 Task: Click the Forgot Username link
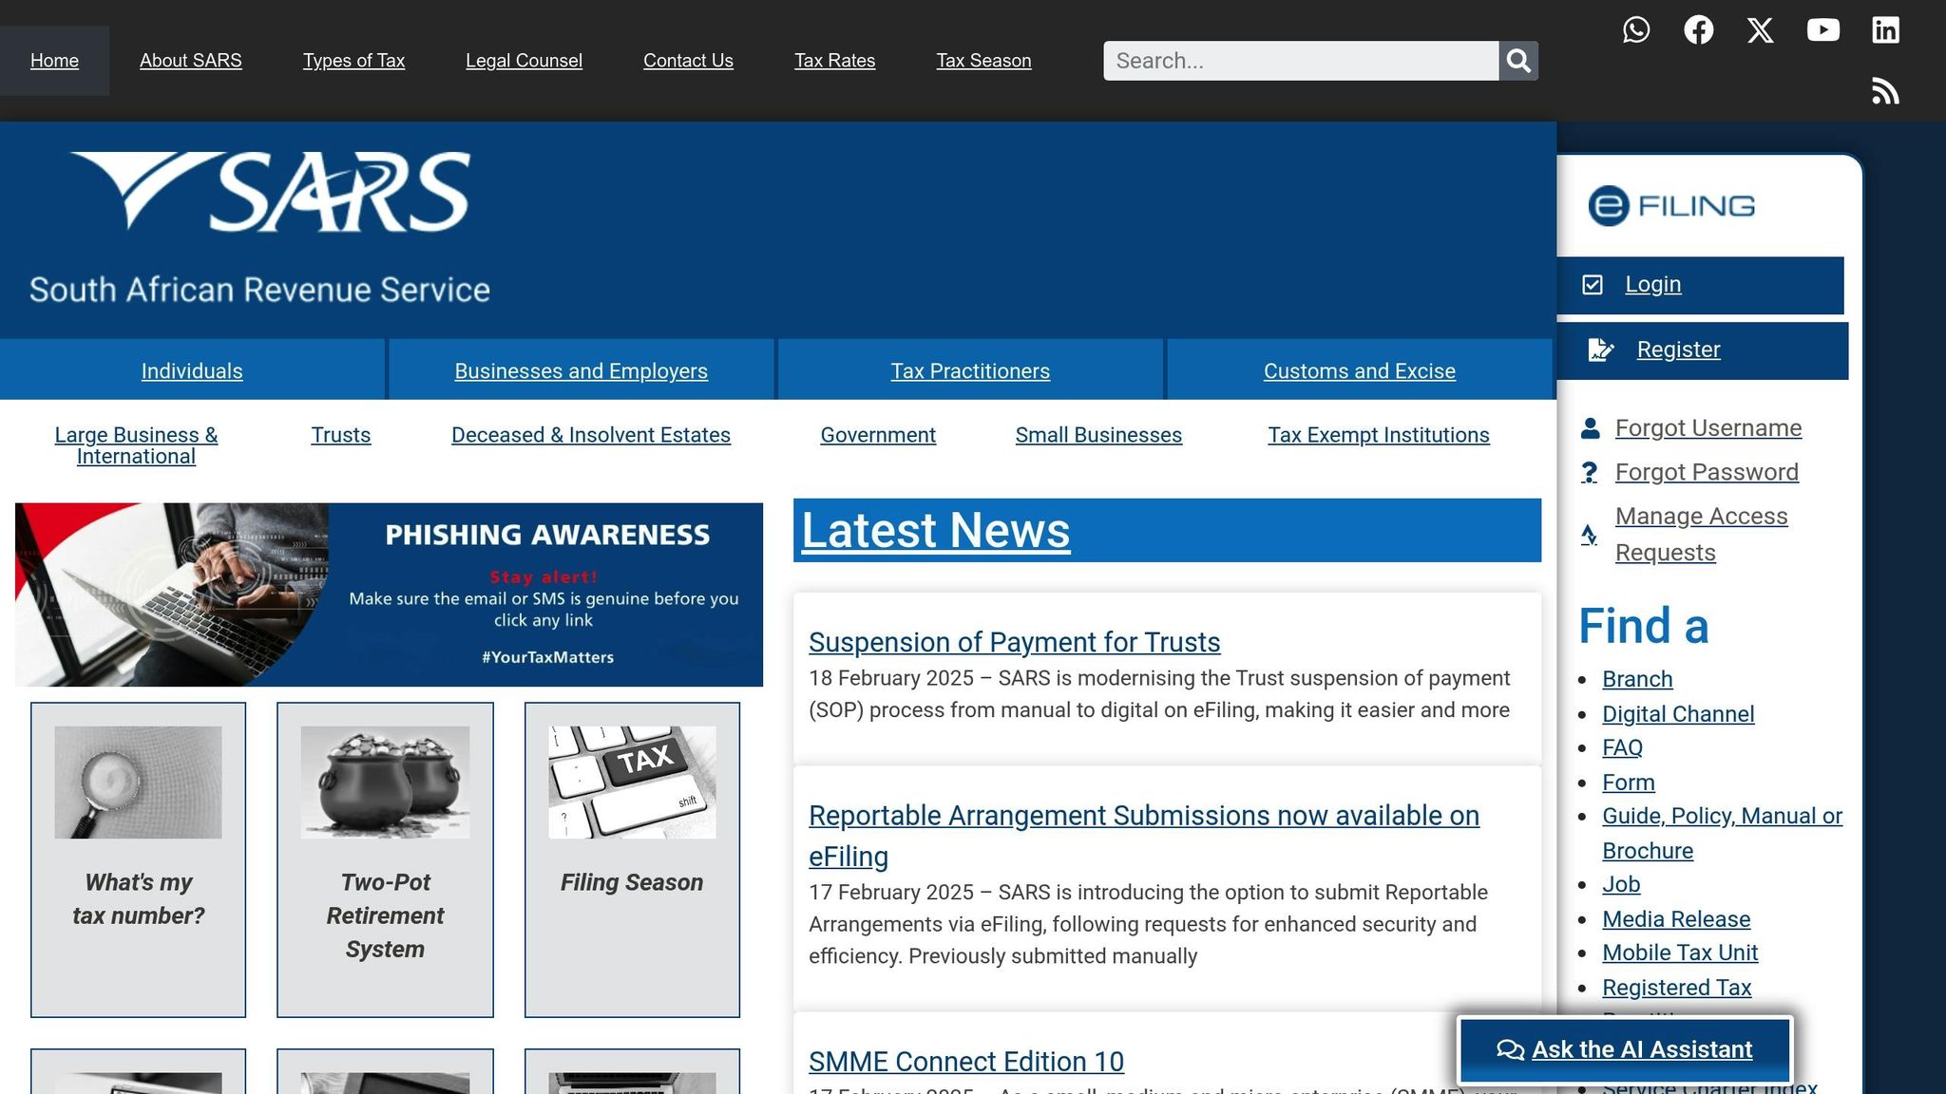[x=1708, y=428]
